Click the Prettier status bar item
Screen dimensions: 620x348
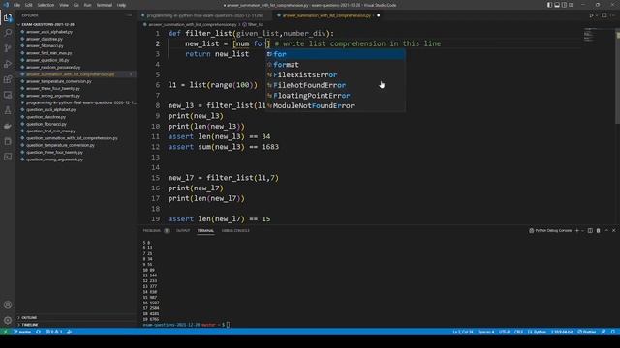[587, 332]
